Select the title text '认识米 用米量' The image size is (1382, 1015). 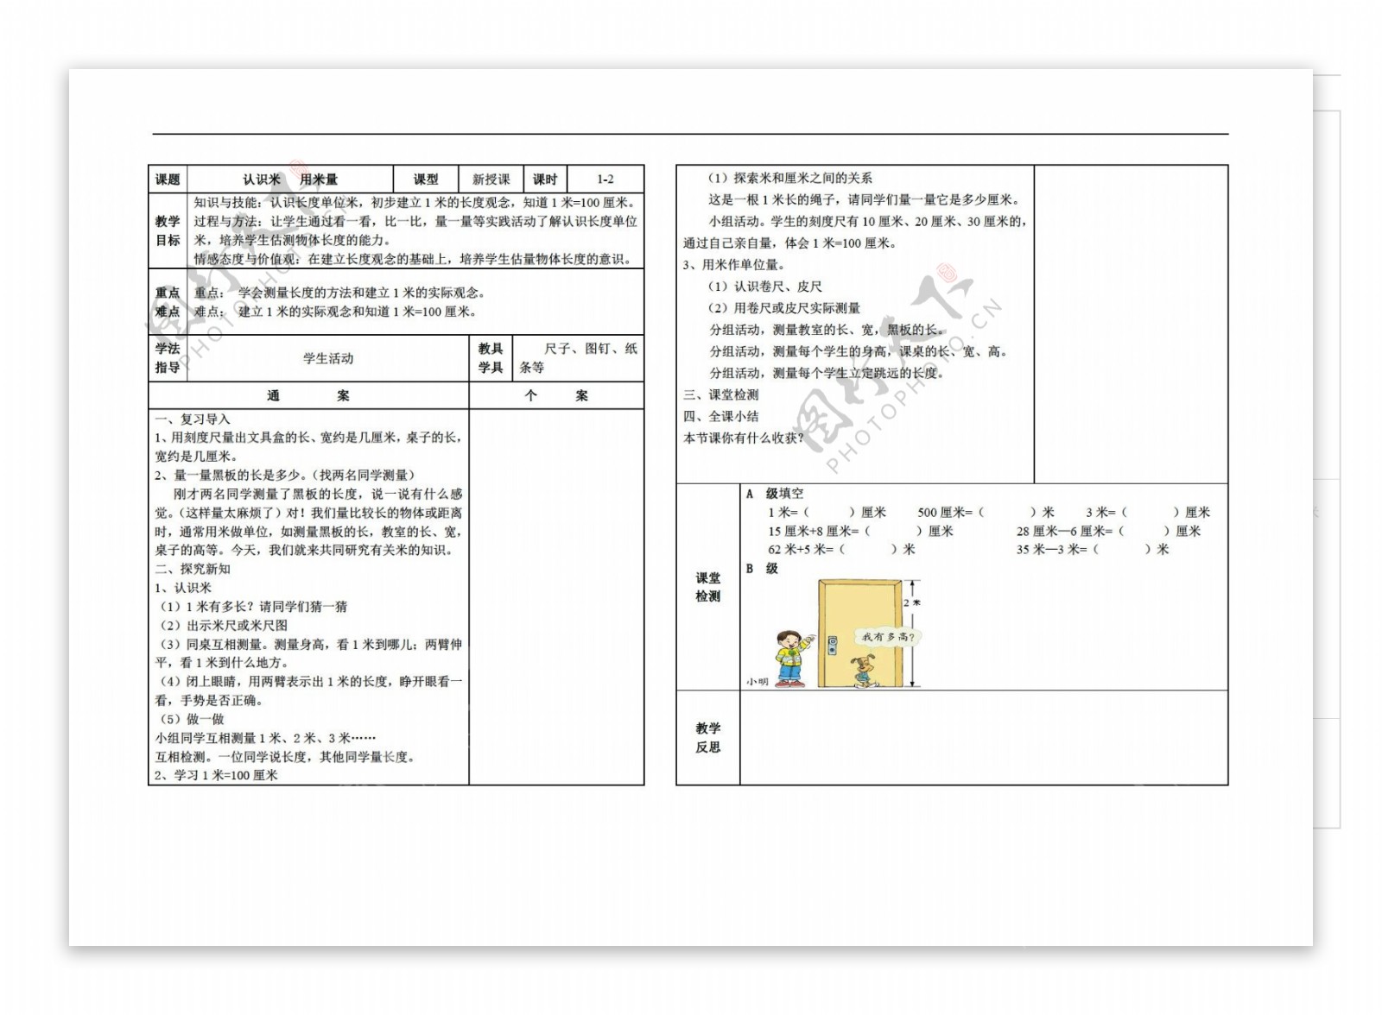[x=290, y=180]
